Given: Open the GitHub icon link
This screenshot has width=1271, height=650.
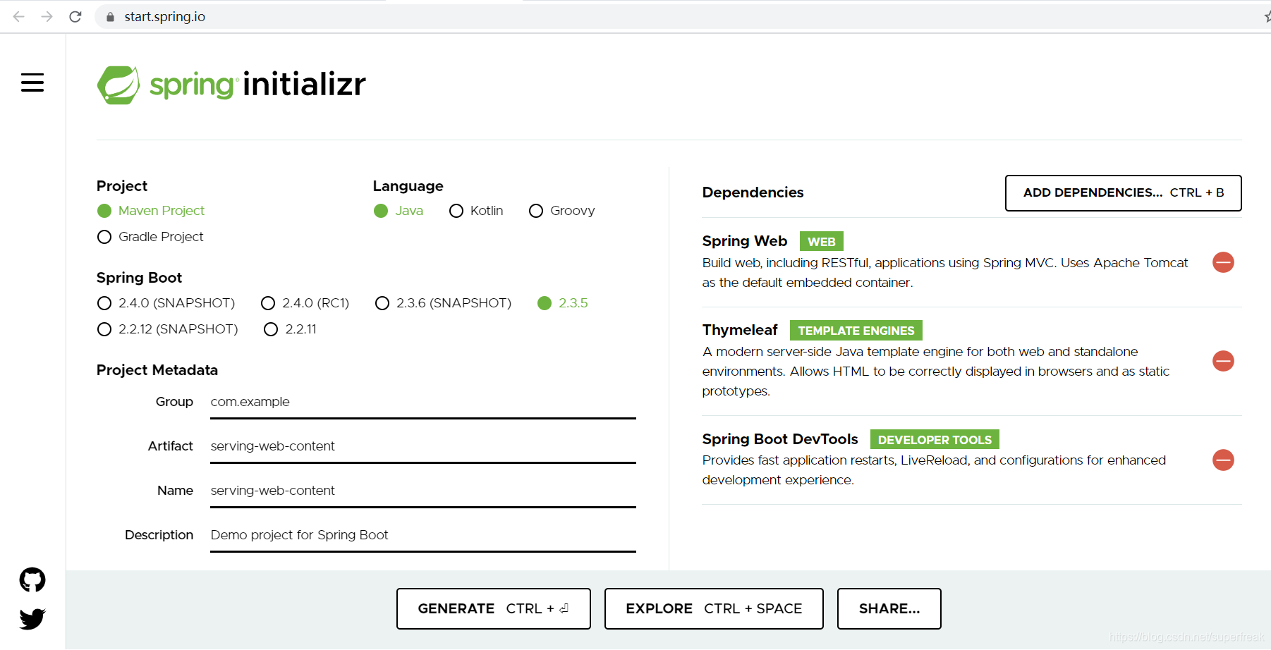Looking at the screenshot, I should click(32, 580).
